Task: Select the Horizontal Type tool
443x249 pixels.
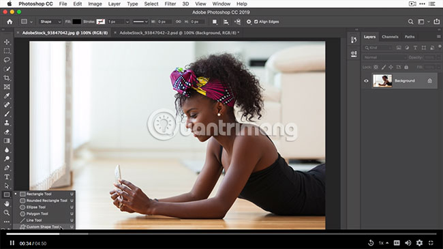Action: [x=7, y=177]
